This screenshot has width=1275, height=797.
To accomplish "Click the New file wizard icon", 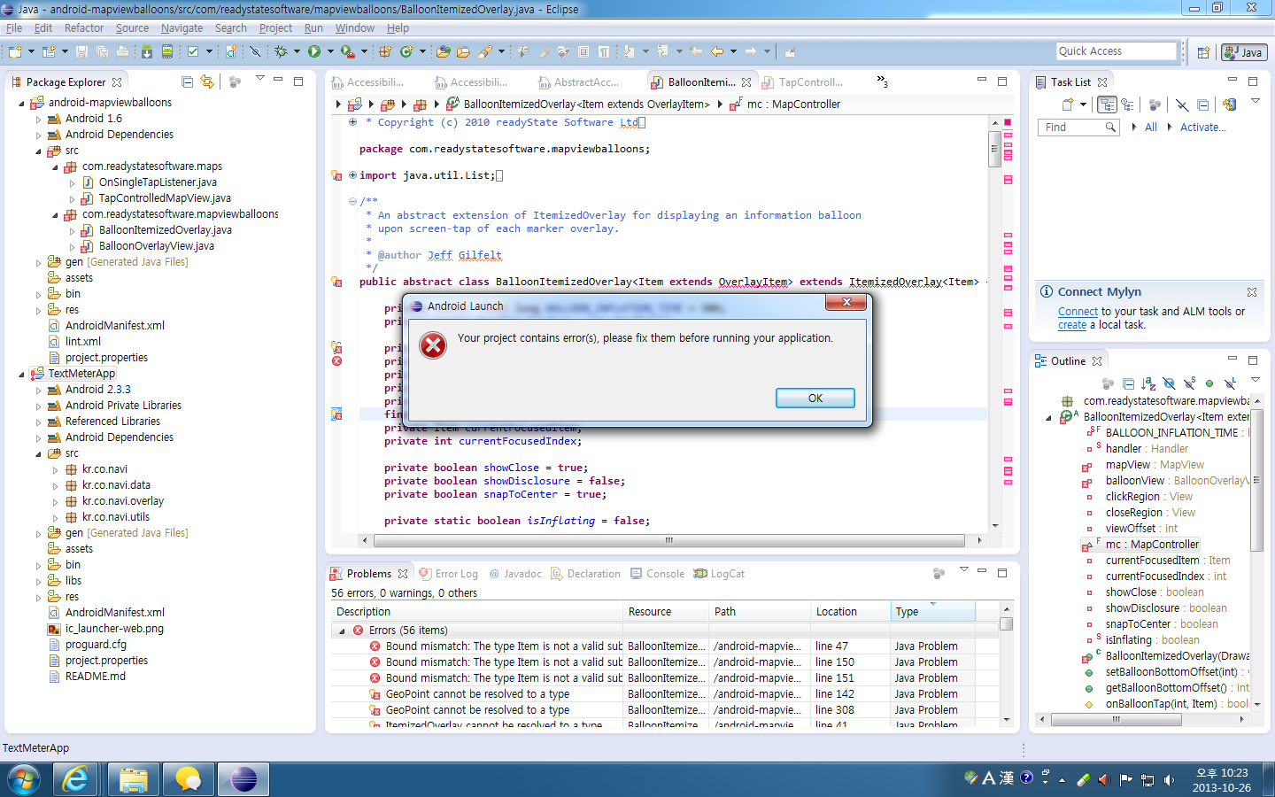I will [x=15, y=51].
